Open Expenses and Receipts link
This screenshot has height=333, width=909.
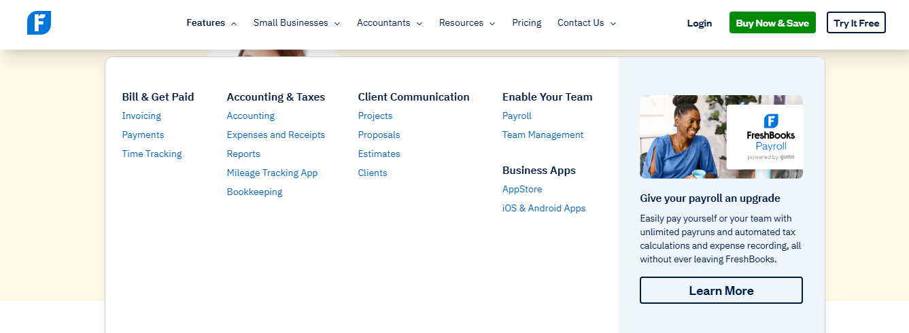276,135
